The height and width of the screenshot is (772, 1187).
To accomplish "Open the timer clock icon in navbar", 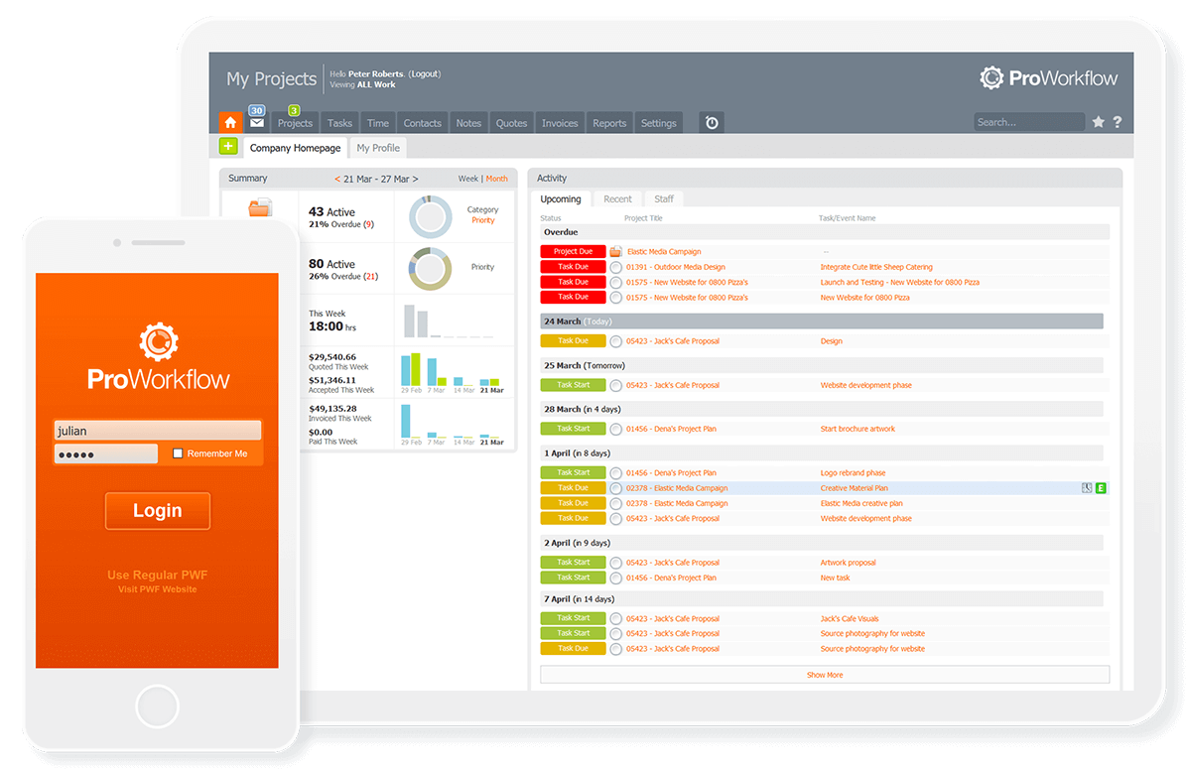I will pos(711,123).
